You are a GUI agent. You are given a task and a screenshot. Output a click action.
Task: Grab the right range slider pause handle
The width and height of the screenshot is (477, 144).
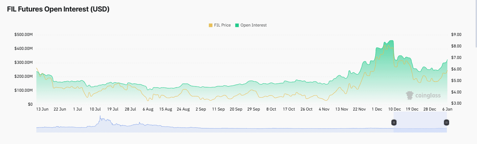[x=446, y=122]
